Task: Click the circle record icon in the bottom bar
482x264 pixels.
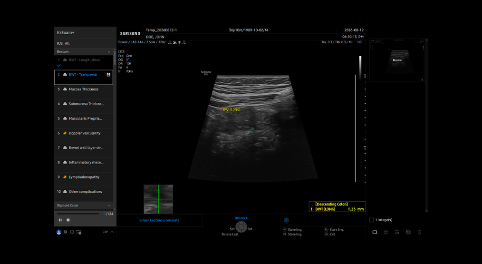Action: pyautogui.click(x=72, y=232)
